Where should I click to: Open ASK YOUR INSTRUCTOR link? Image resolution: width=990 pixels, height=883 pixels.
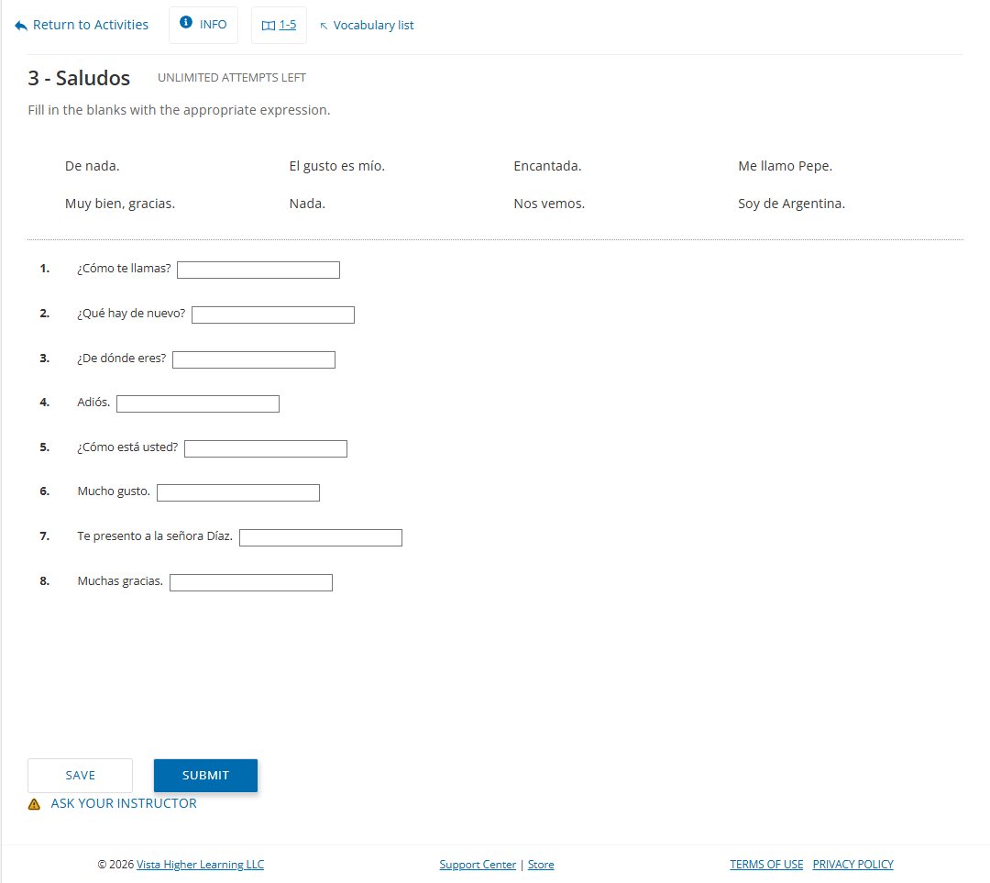coord(124,803)
